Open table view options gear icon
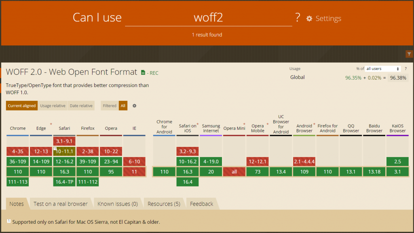414x233 pixels. pyautogui.click(x=134, y=106)
